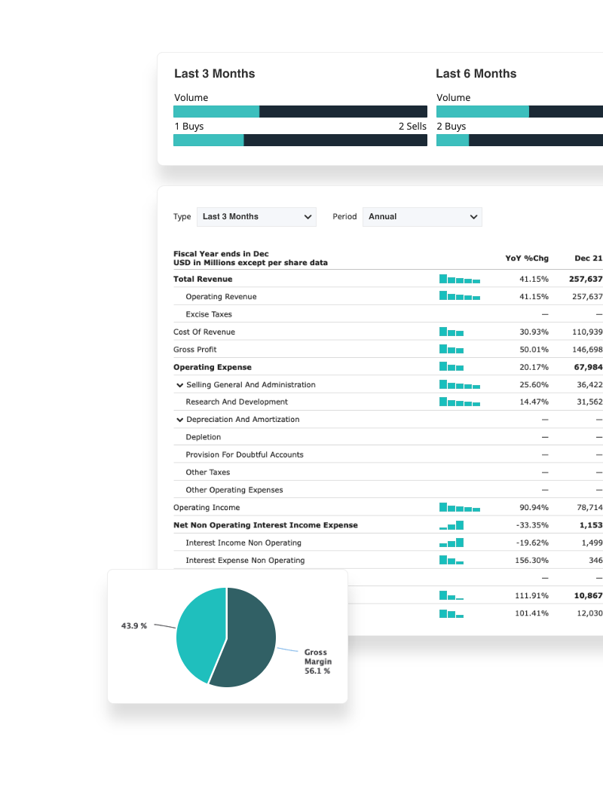Click the Interest Income Non Operating sparkline
603x801 pixels.
[452, 543]
